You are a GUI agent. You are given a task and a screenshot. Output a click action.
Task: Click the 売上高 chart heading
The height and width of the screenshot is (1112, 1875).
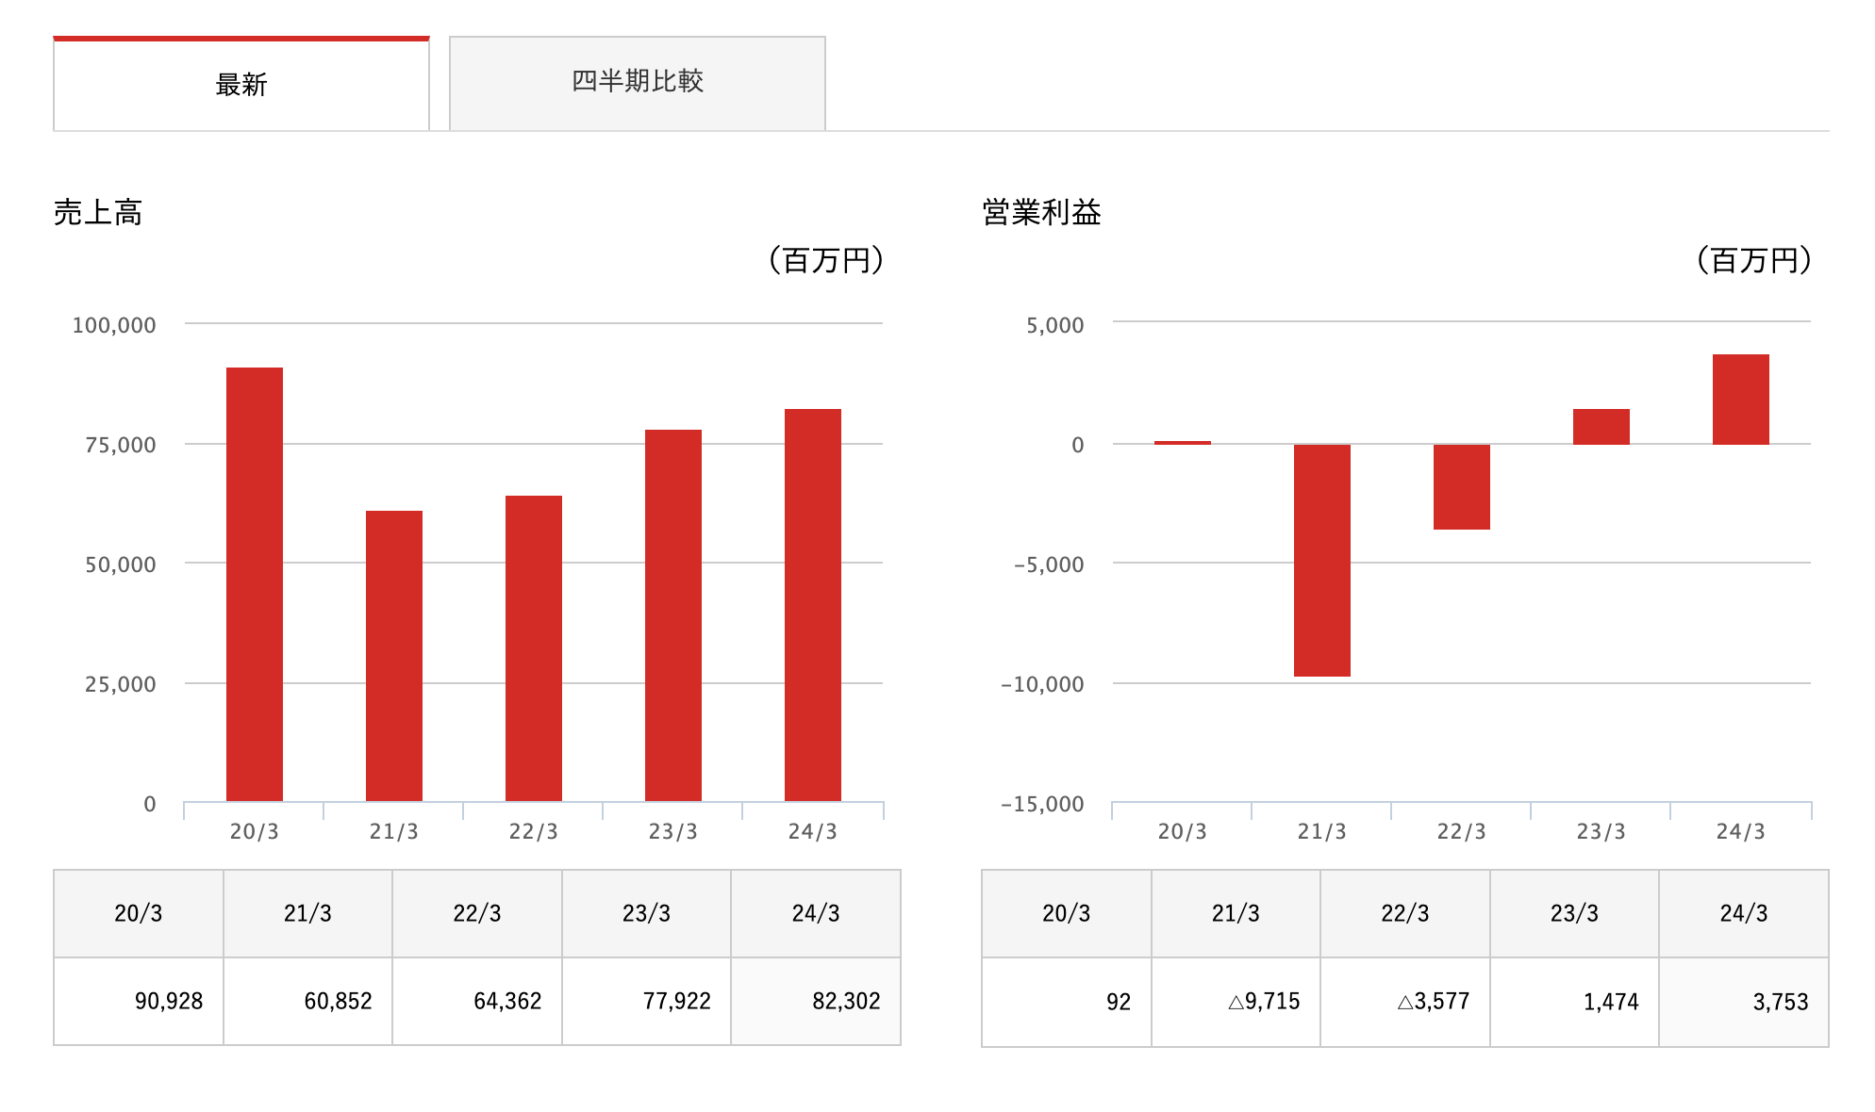(98, 213)
